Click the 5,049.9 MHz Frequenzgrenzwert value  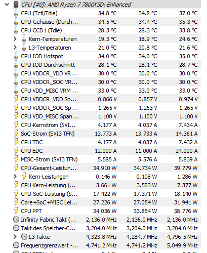coord(182,245)
